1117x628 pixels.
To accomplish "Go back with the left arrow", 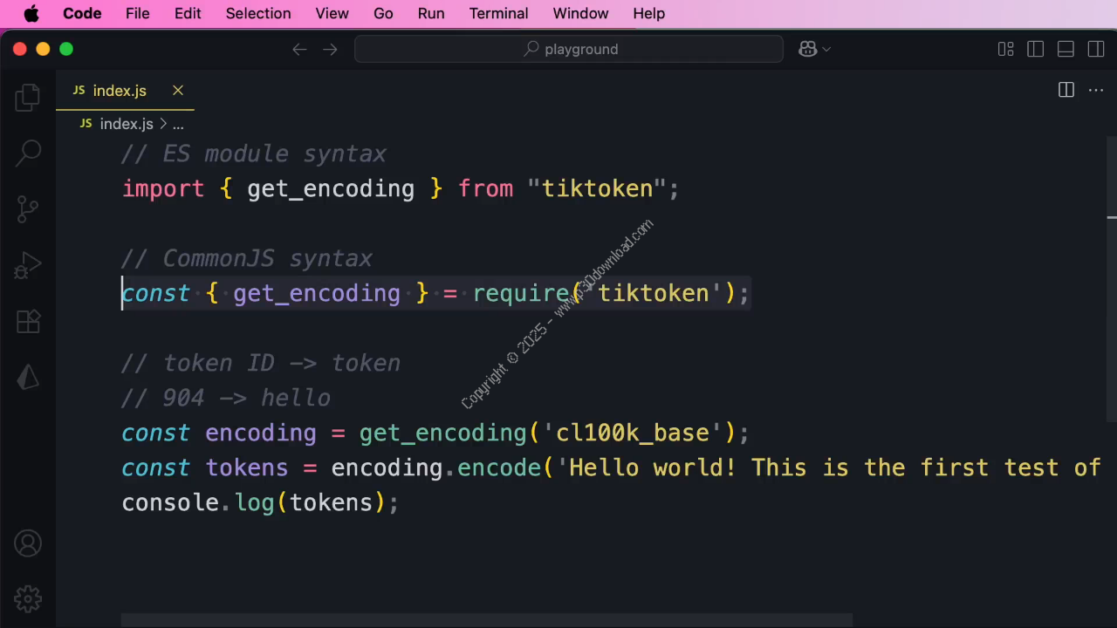I will click(x=299, y=50).
